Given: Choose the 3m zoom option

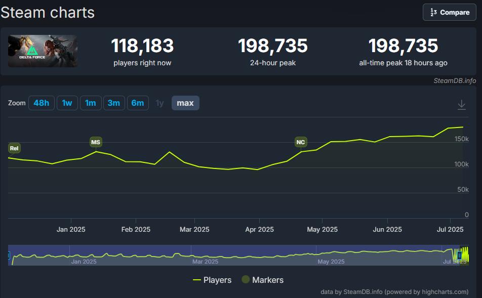Looking at the screenshot, I should point(114,103).
